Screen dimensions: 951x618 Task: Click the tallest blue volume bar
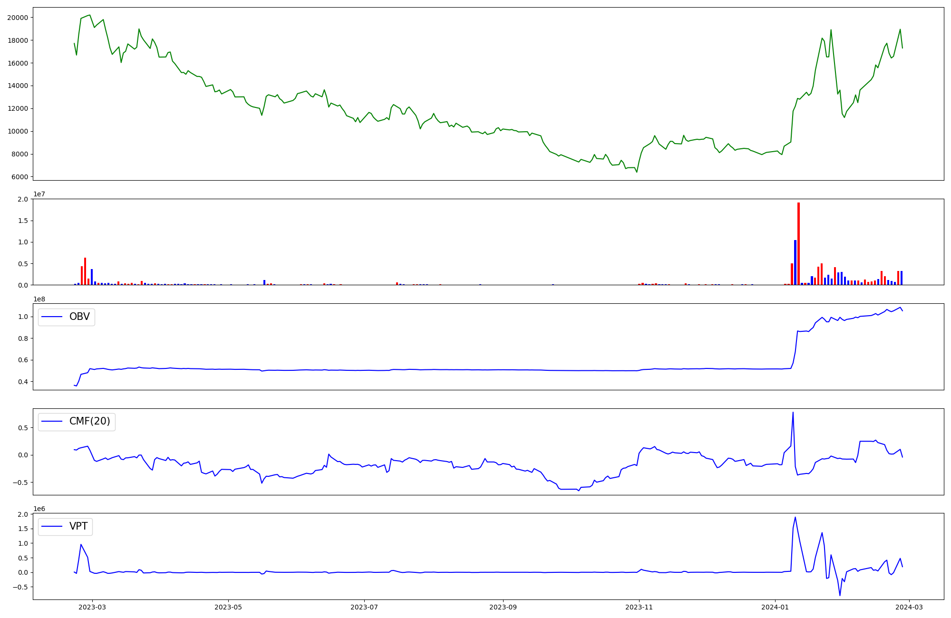(795, 262)
